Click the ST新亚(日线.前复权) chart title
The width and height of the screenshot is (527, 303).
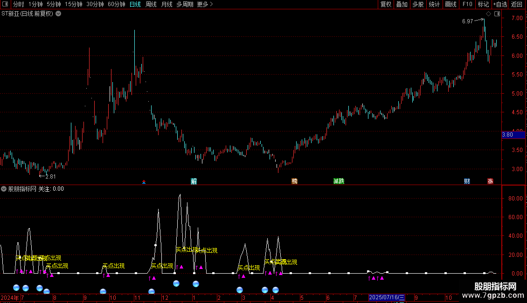[27, 14]
